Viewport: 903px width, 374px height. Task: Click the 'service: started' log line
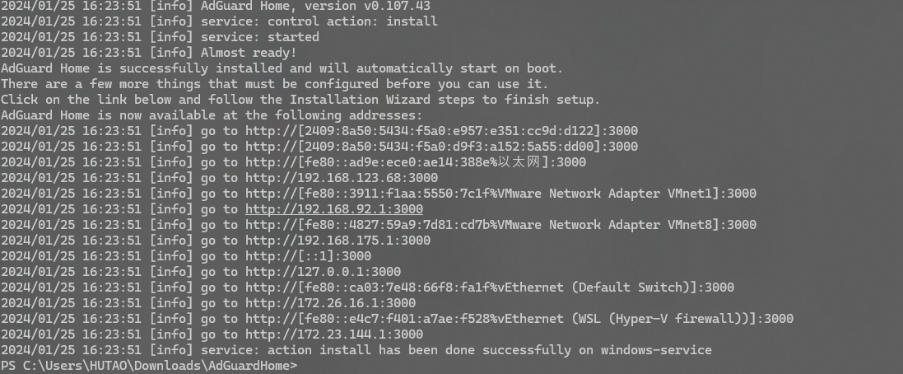click(x=160, y=37)
